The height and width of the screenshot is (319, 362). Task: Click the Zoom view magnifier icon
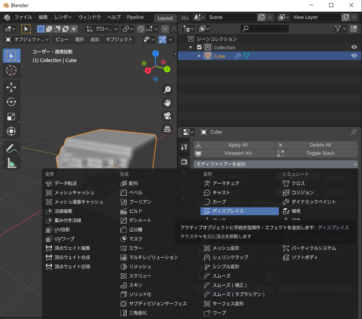[x=167, y=90]
